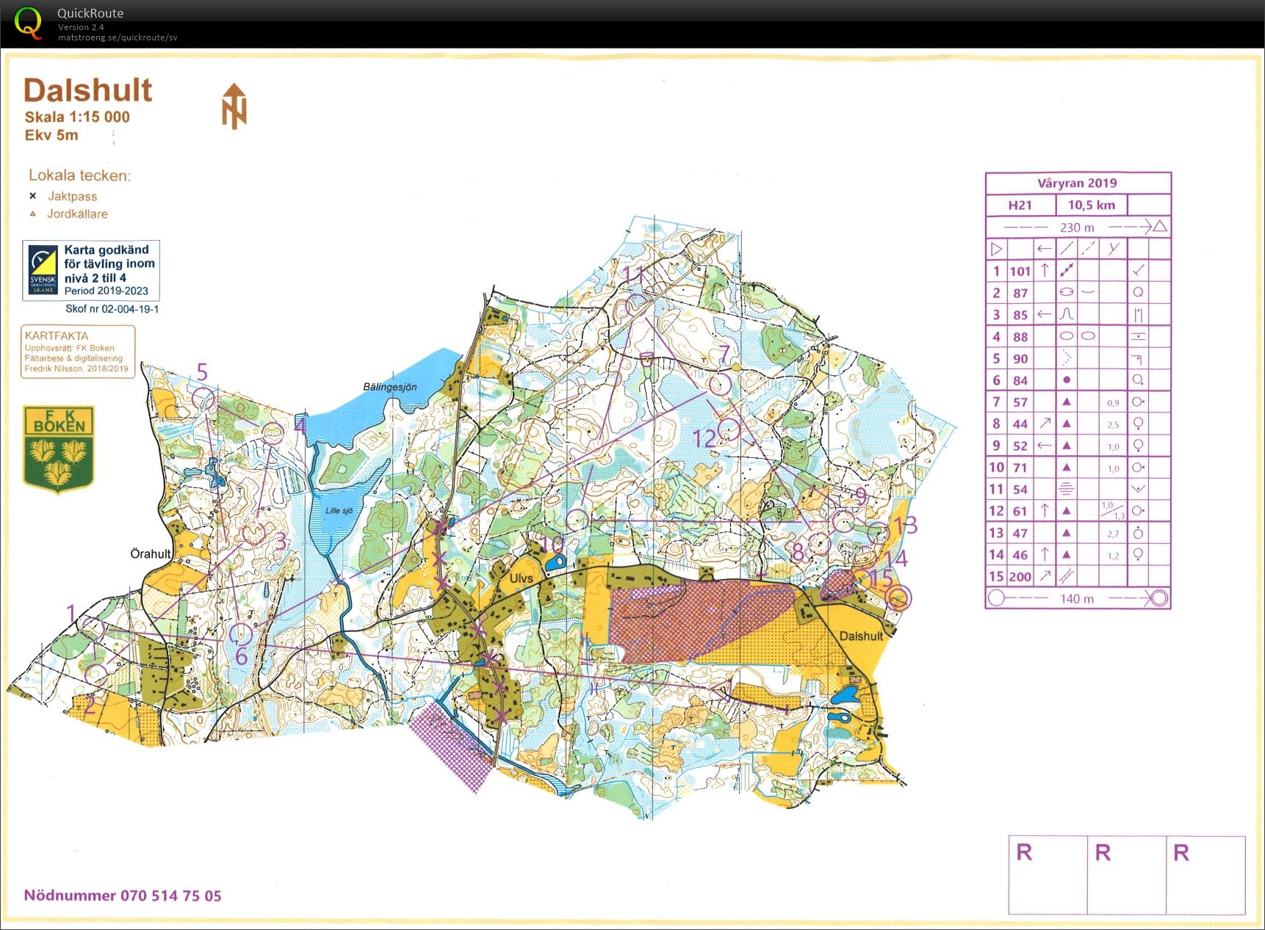This screenshot has height=930, width=1265.
Task: Click the Bälingesjön lake label
Action: (x=389, y=387)
